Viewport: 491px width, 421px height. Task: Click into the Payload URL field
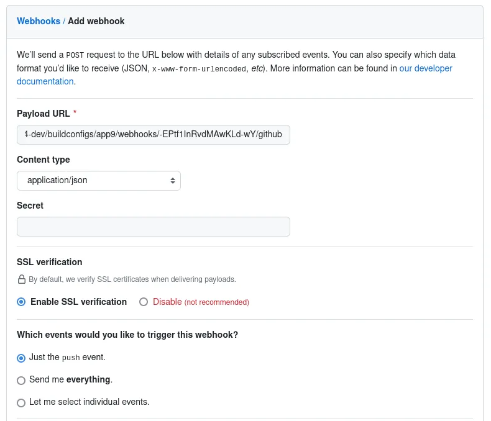click(154, 135)
